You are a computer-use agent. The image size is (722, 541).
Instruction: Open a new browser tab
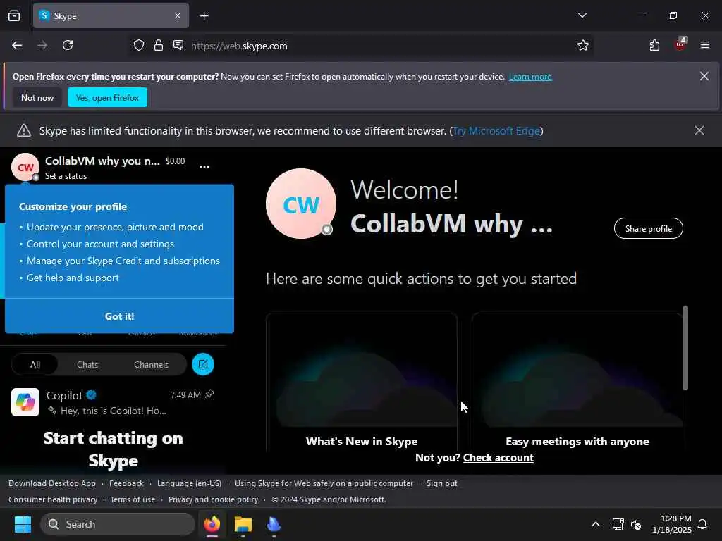pos(204,16)
